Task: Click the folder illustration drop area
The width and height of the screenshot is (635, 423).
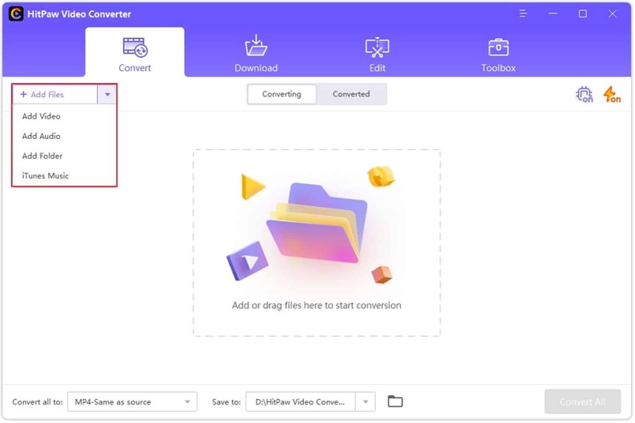Action: [x=316, y=243]
